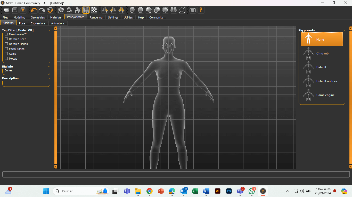Toggle the checkerboard background icon
The height and width of the screenshot is (197, 352).
point(94,10)
